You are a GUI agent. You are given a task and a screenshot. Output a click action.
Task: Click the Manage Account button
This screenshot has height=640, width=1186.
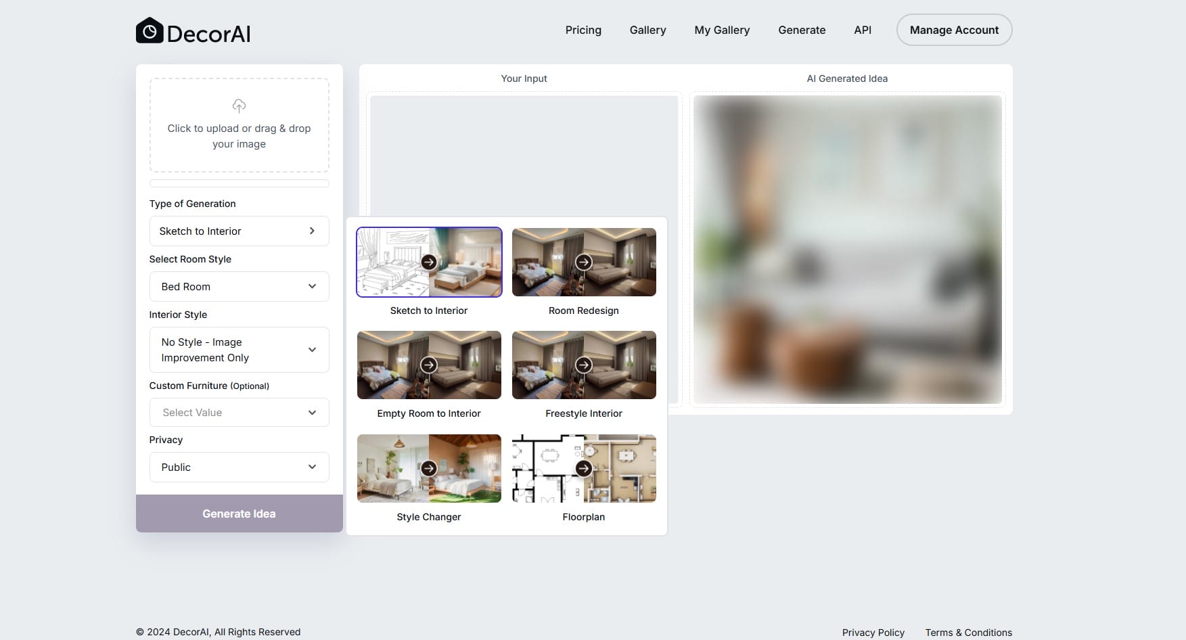click(954, 30)
